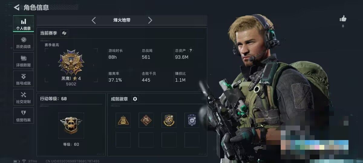The height and width of the screenshot is (163, 363).
Task: Show the next mode with the right chevron
Action: point(150,20)
